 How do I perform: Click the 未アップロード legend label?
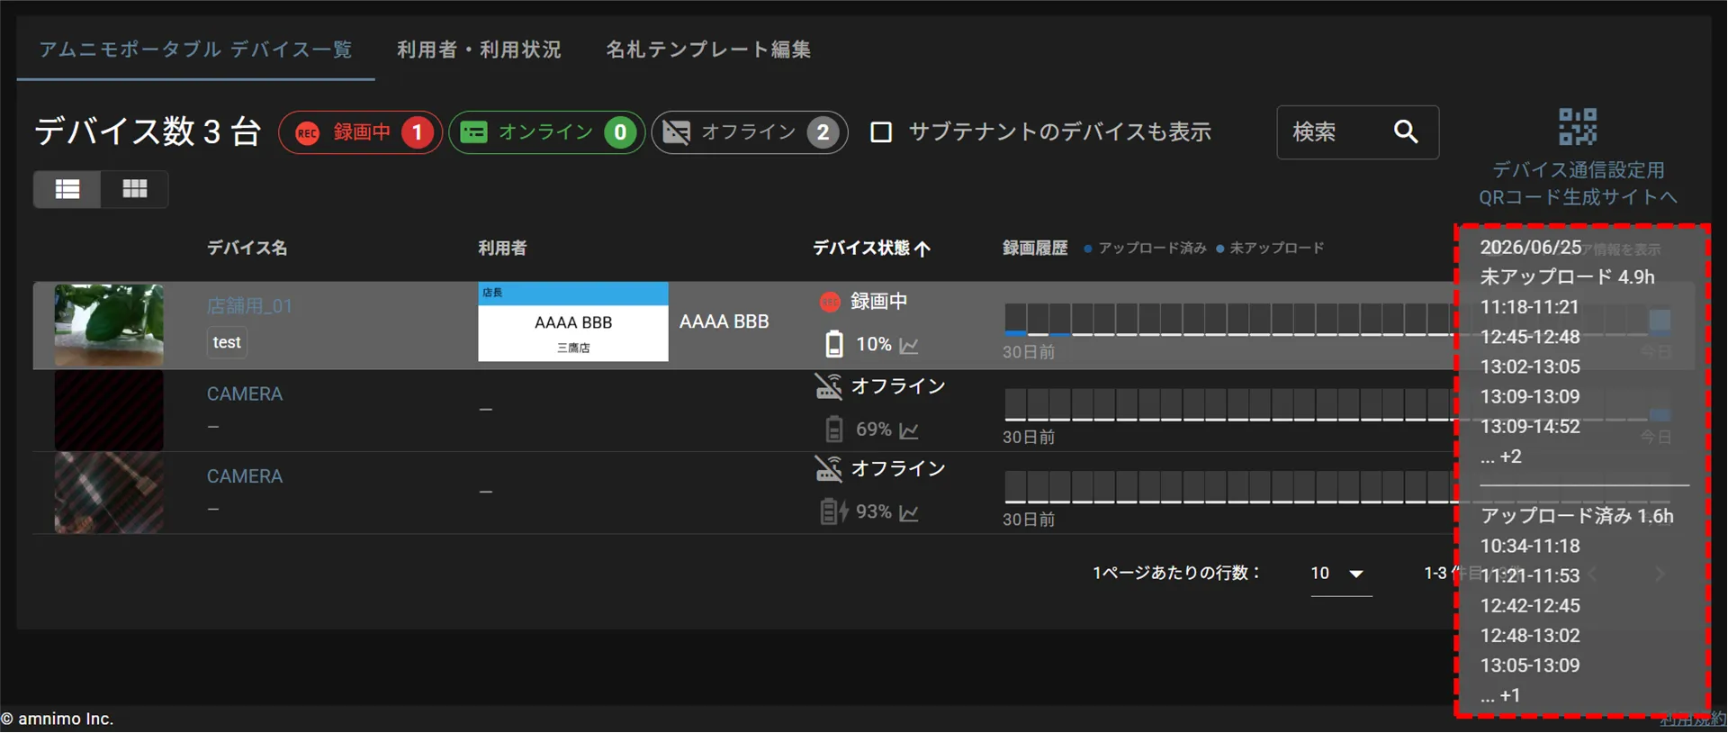point(1276,248)
